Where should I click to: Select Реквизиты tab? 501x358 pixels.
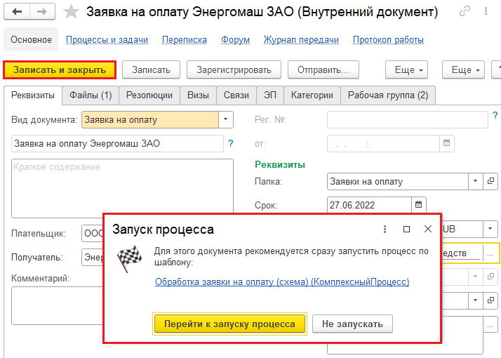pyautogui.click(x=33, y=95)
